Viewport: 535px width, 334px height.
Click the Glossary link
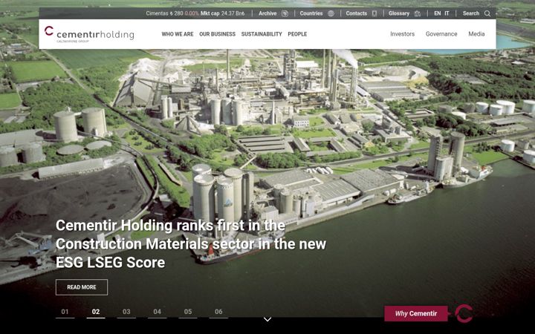tap(399, 13)
